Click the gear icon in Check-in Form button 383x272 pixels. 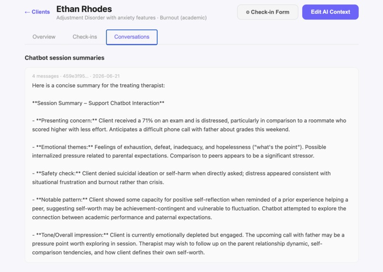tap(248, 12)
